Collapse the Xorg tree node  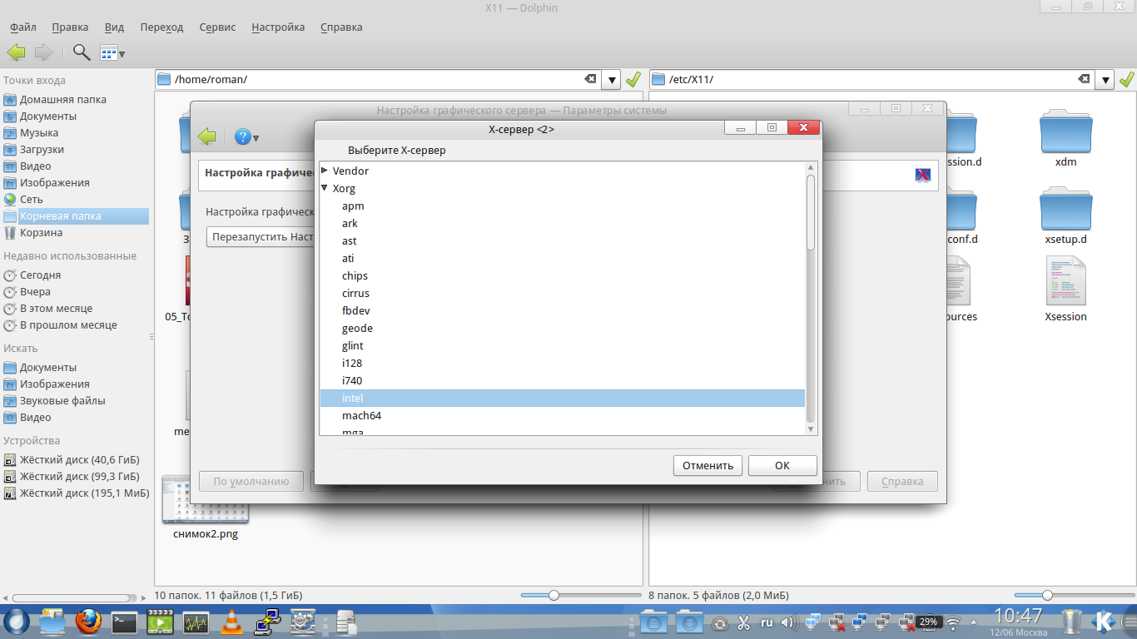(x=325, y=188)
